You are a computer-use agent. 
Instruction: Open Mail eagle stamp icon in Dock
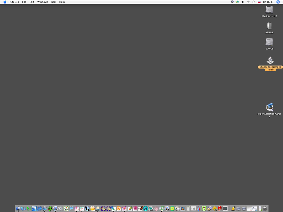click(55, 209)
